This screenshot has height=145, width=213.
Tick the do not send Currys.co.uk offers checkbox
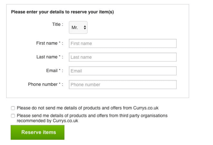click(x=13, y=108)
